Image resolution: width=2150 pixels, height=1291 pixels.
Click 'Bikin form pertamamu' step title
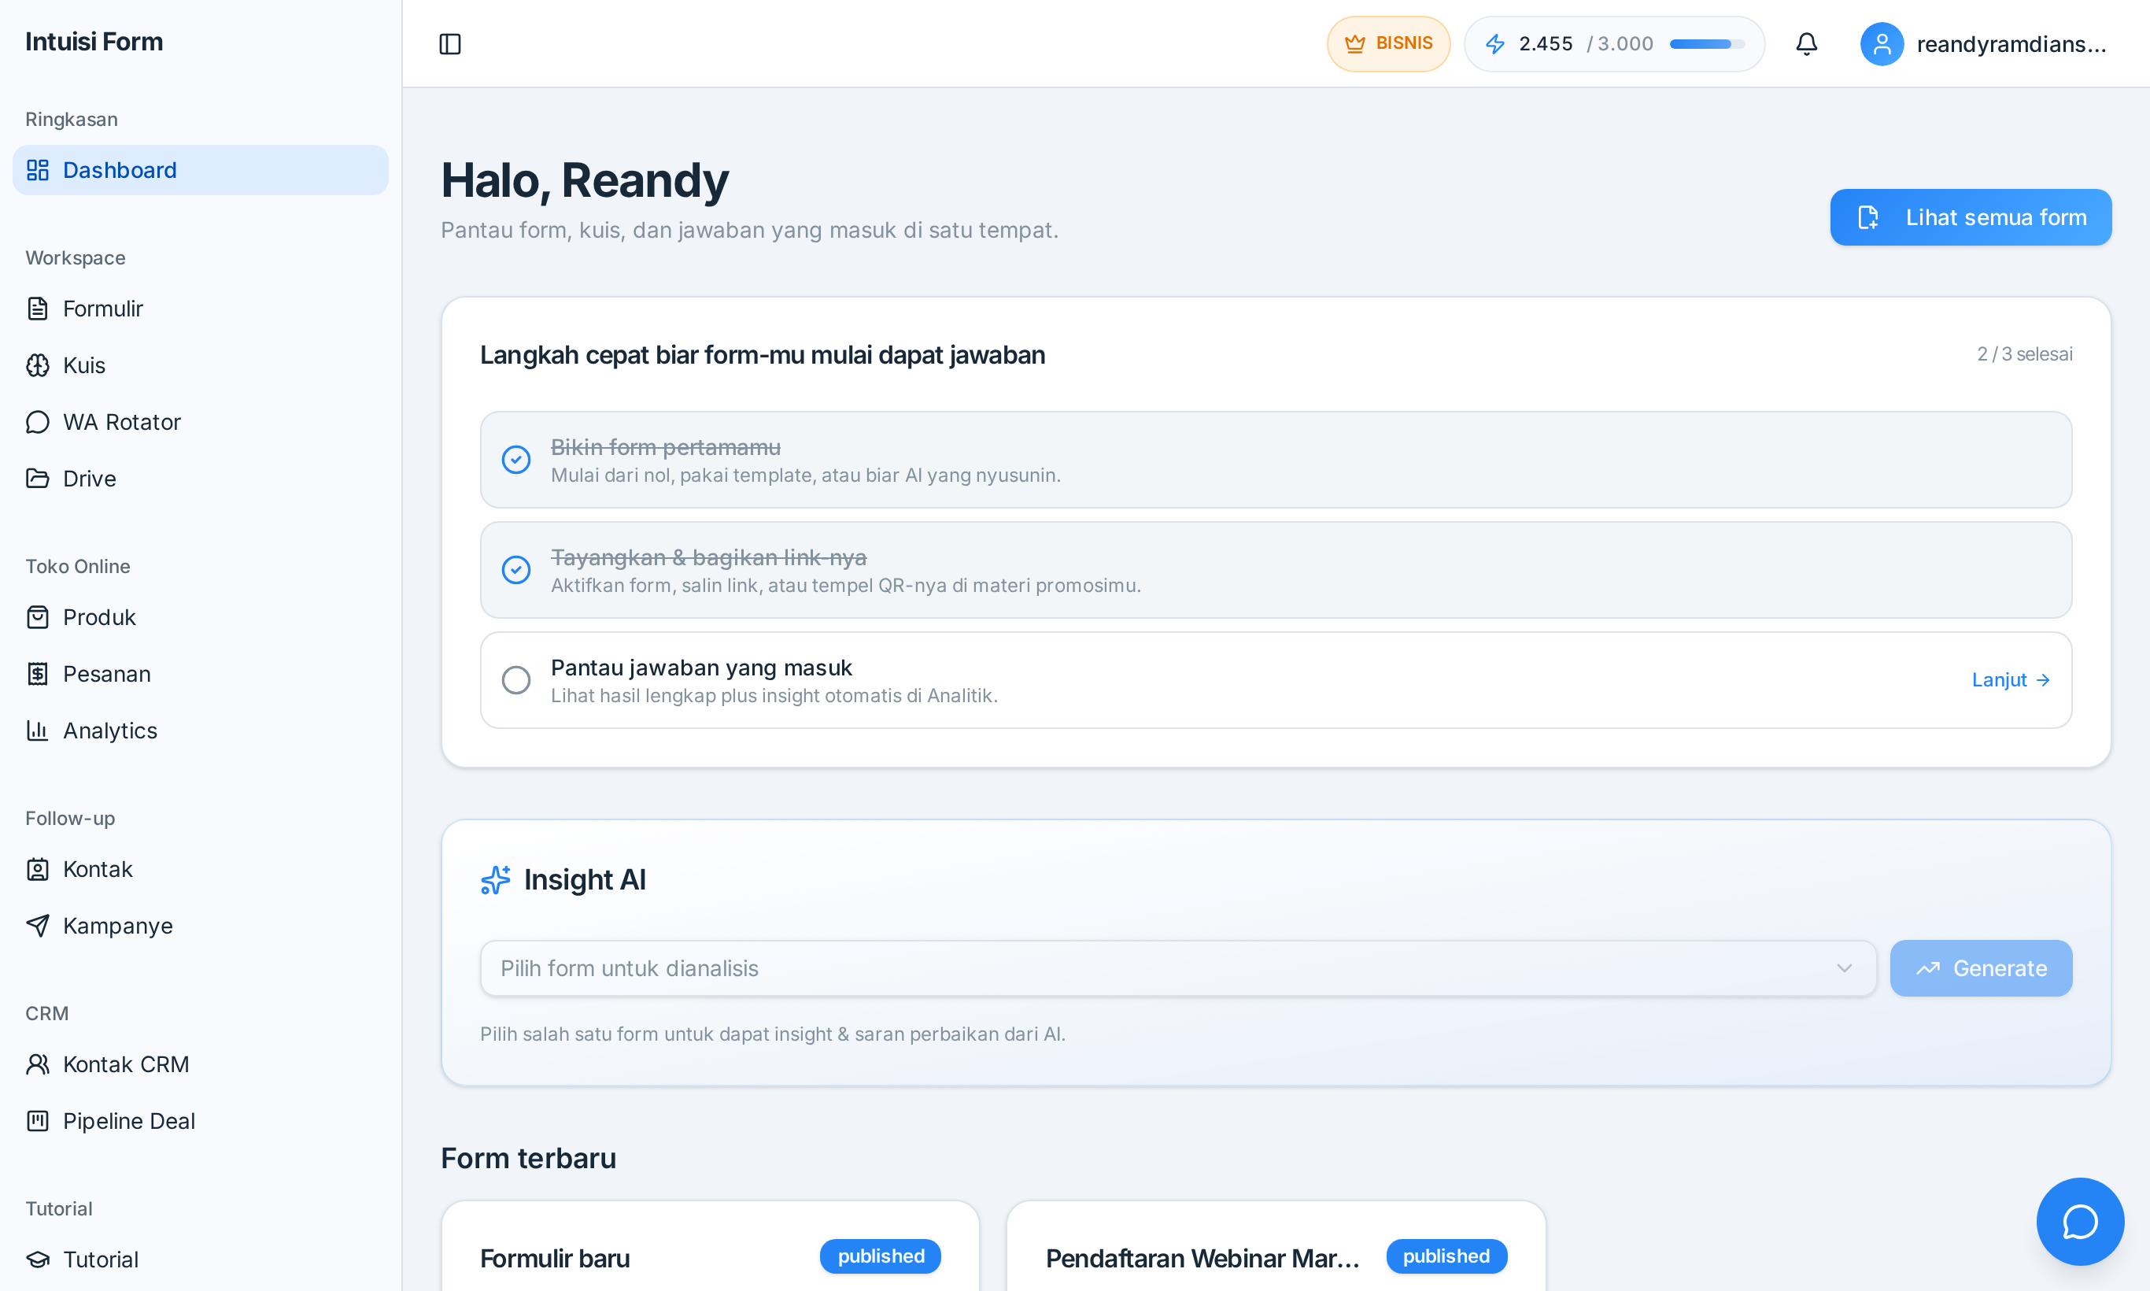665,447
